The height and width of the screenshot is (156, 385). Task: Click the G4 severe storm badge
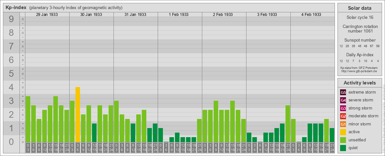coord(343,100)
